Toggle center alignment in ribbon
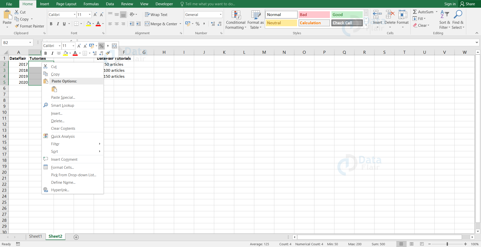The height and width of the screenshot is (247, 481). (117, 24)
